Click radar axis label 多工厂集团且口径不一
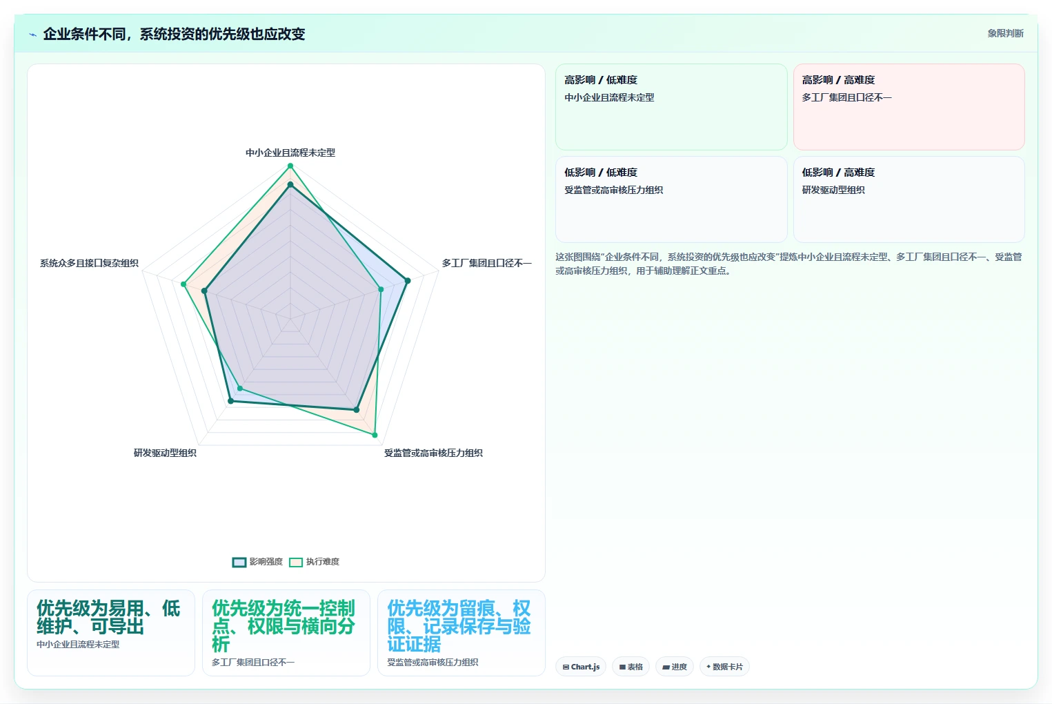1052x704 pixels. pos(487,263)
